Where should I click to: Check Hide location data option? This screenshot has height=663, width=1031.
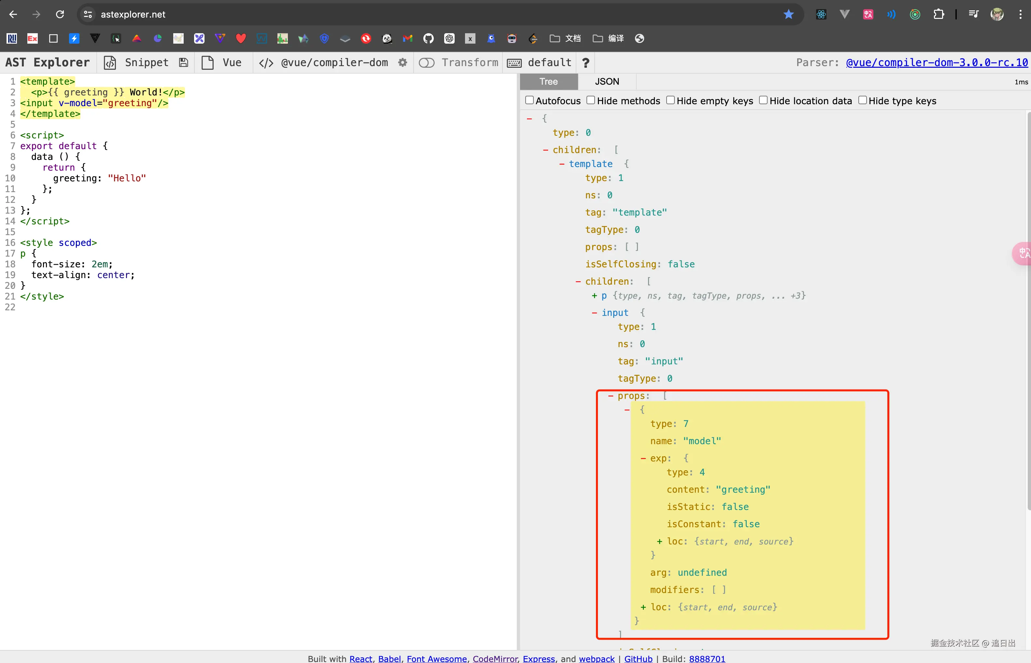[763, 100]
